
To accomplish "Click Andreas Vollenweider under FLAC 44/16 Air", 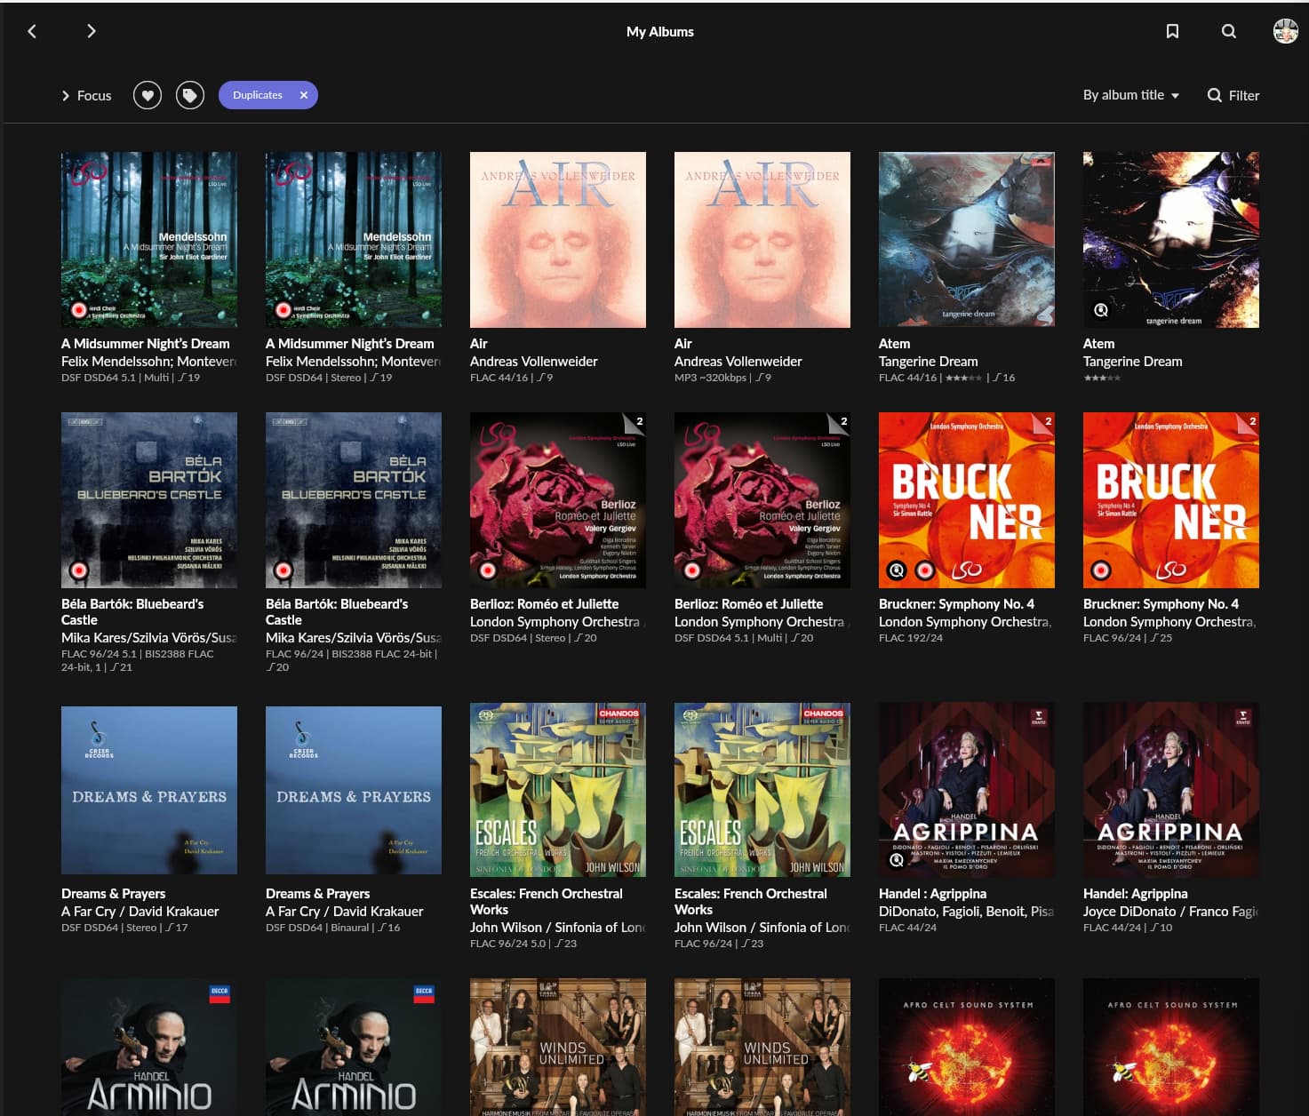I will tap(533, 362).
